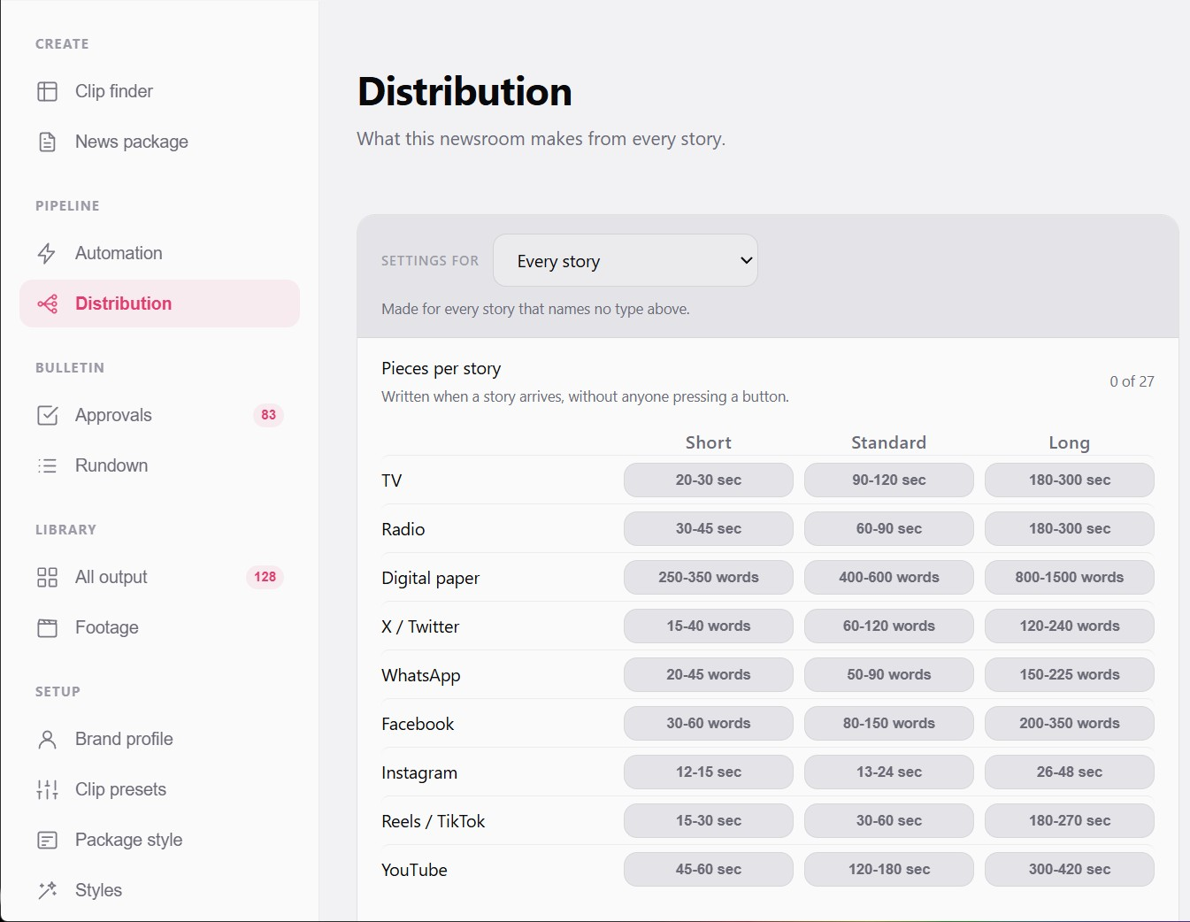Screen dimensions: 1190x922
Task: Click the "0 of 27" counter text
Action: click(x=1132, y=381)
